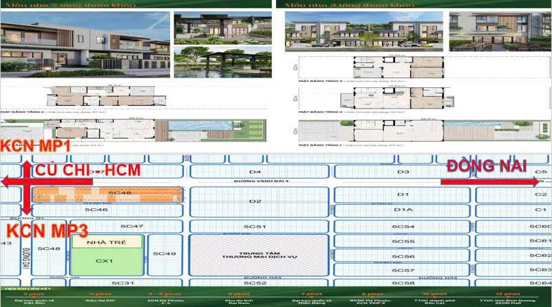Select the D2 land block
Image resolution: width=552 pixels, height=307 pixels.
pyautogui.click(x=255, y=201)
